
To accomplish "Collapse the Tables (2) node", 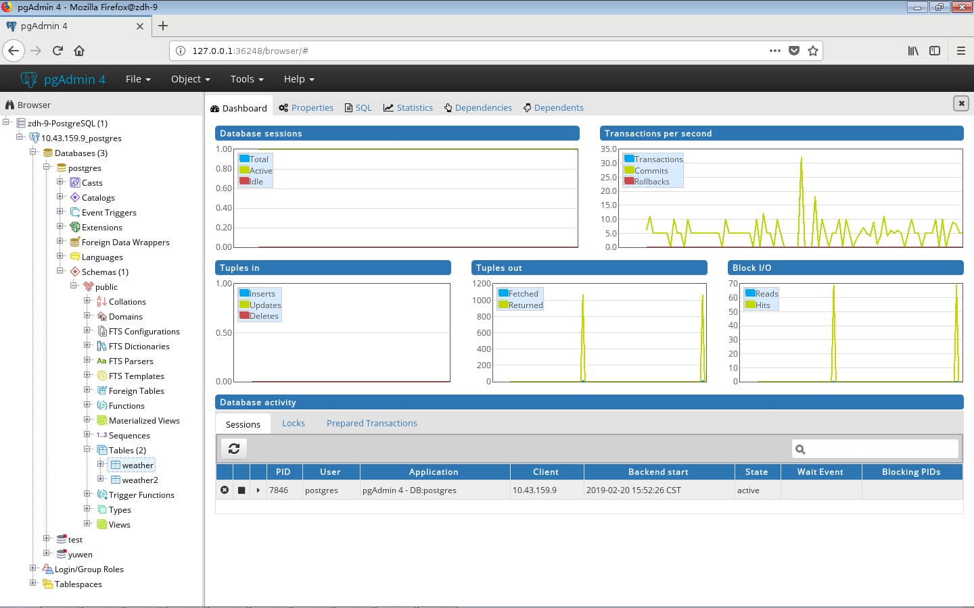I will click(x=87, y=449).
